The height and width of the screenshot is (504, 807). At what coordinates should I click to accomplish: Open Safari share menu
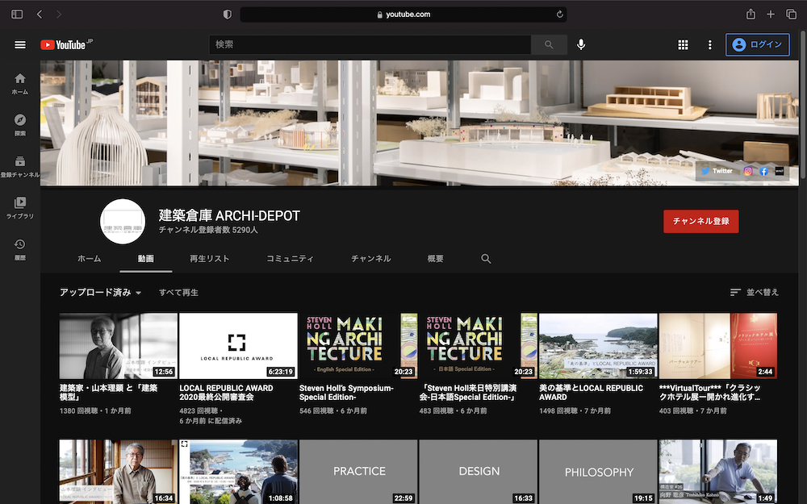click(x=751, y=14)
